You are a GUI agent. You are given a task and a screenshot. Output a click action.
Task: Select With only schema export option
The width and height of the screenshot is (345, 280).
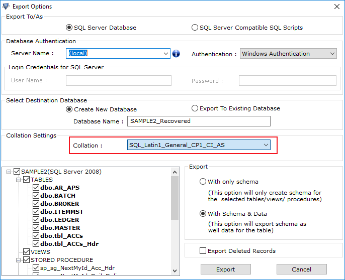click(203, 182)
